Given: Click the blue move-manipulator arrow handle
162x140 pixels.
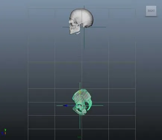Looking at the screenshot, I should coord(66,106).
